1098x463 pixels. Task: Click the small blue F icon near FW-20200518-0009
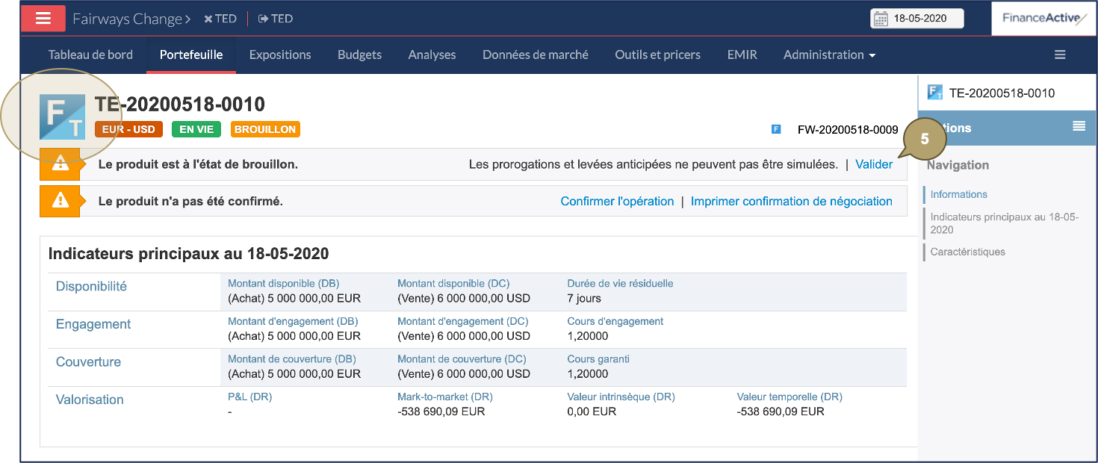776,129
